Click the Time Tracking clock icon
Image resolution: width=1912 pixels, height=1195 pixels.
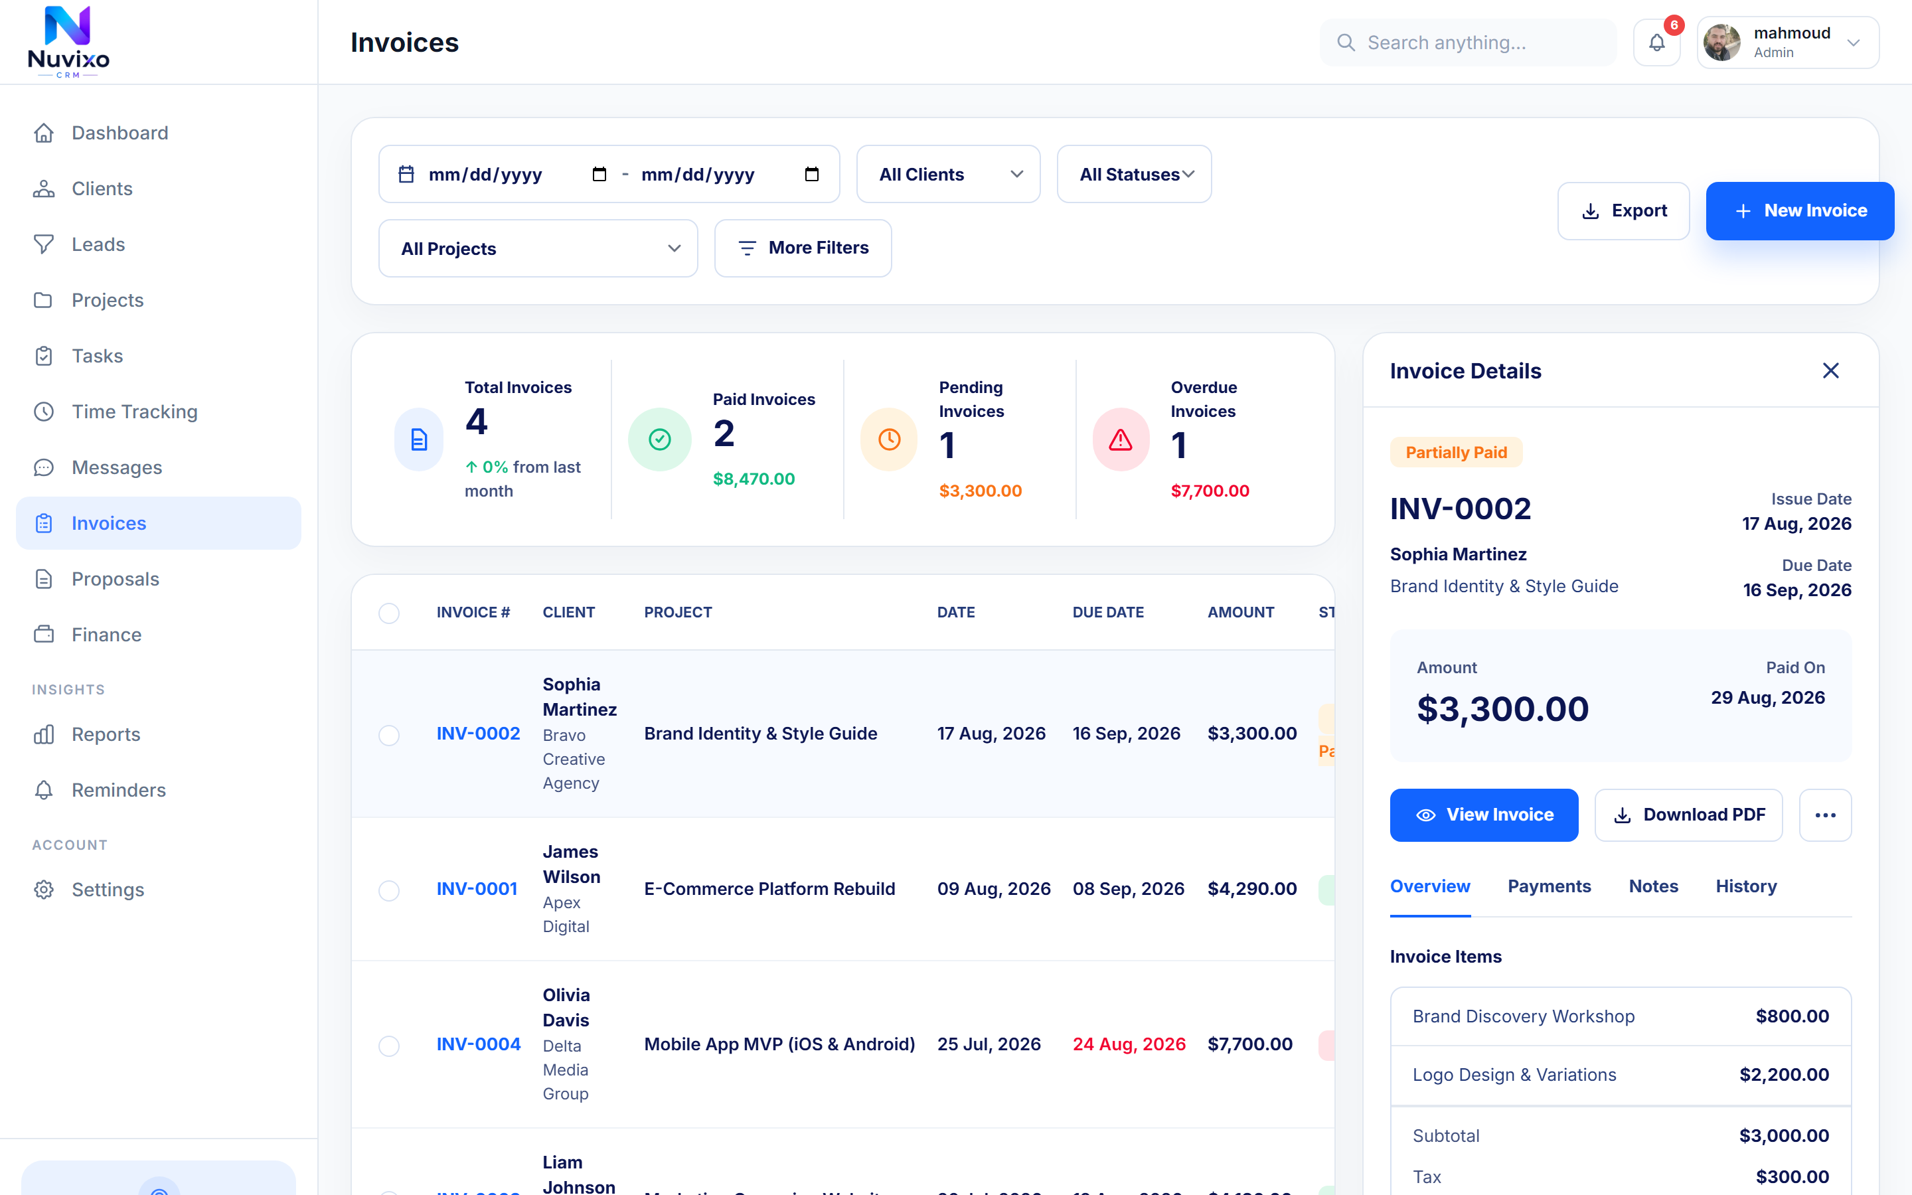(x=44, y=412)
